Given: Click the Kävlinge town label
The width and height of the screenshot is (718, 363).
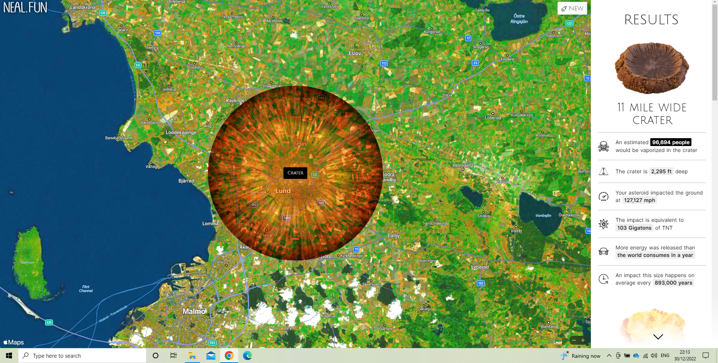Looking at the screenshot, I should click(235, 101).
